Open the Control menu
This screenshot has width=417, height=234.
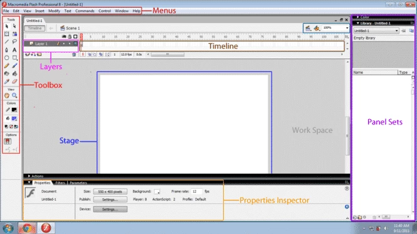[x=105, y=11]
